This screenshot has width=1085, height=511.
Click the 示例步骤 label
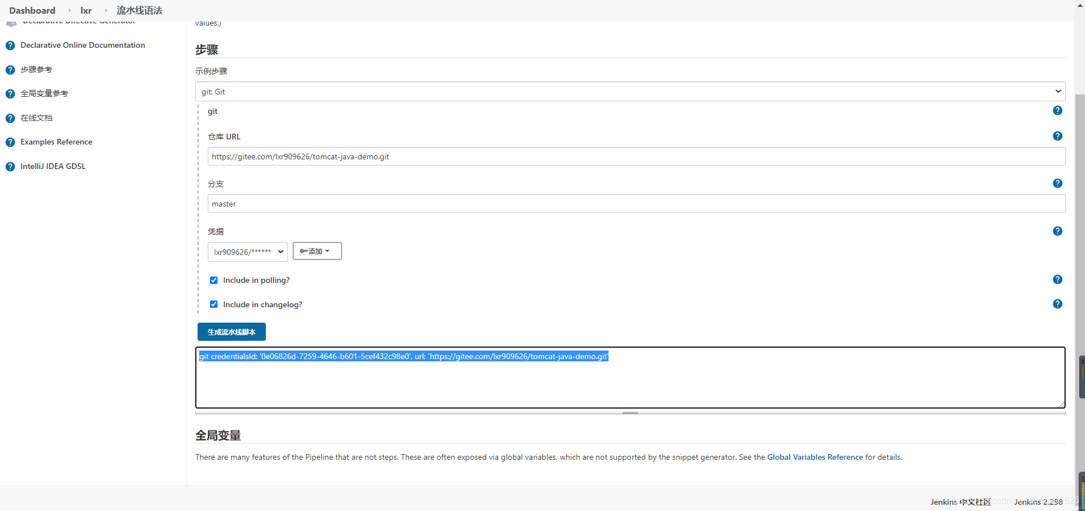click(211, 71)
